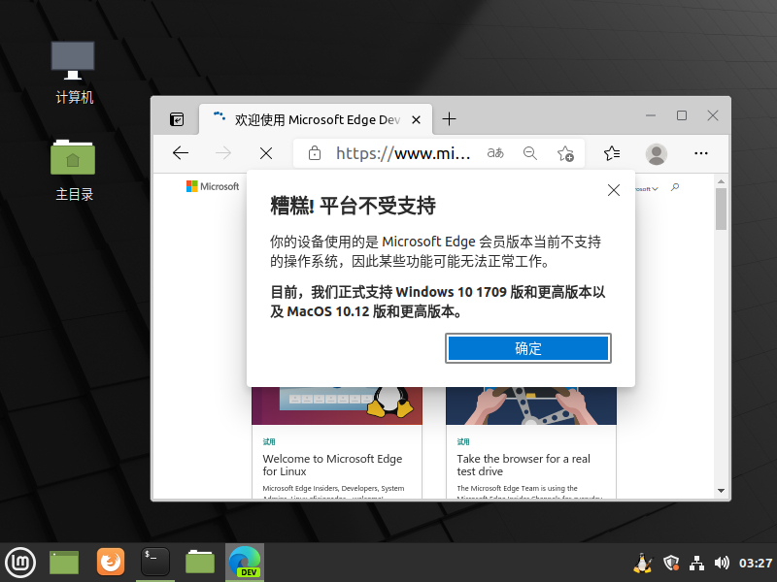Maximize the Edge browser window
This screenshot has width=777, height=582.
[x=682, y=115]
